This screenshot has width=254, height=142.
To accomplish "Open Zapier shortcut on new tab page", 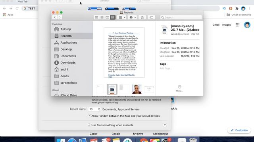I will pyautogui.click(x=94, y=134).
